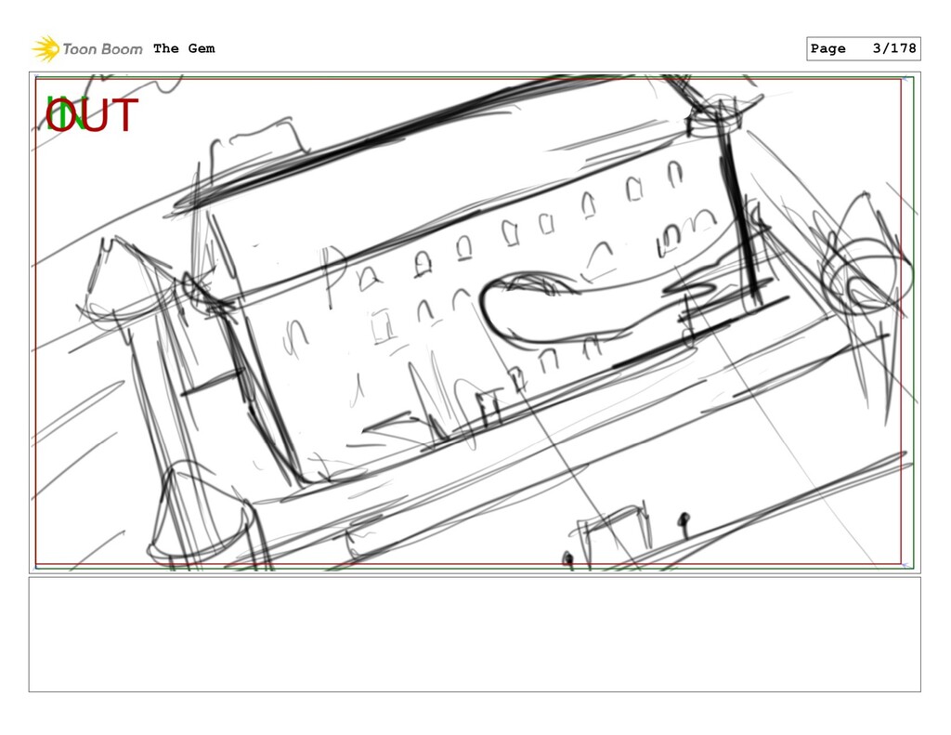The height and width of the screenshot is (735, 951).
Task: Select the title text 'The Gem'
Action: point(184,48)
